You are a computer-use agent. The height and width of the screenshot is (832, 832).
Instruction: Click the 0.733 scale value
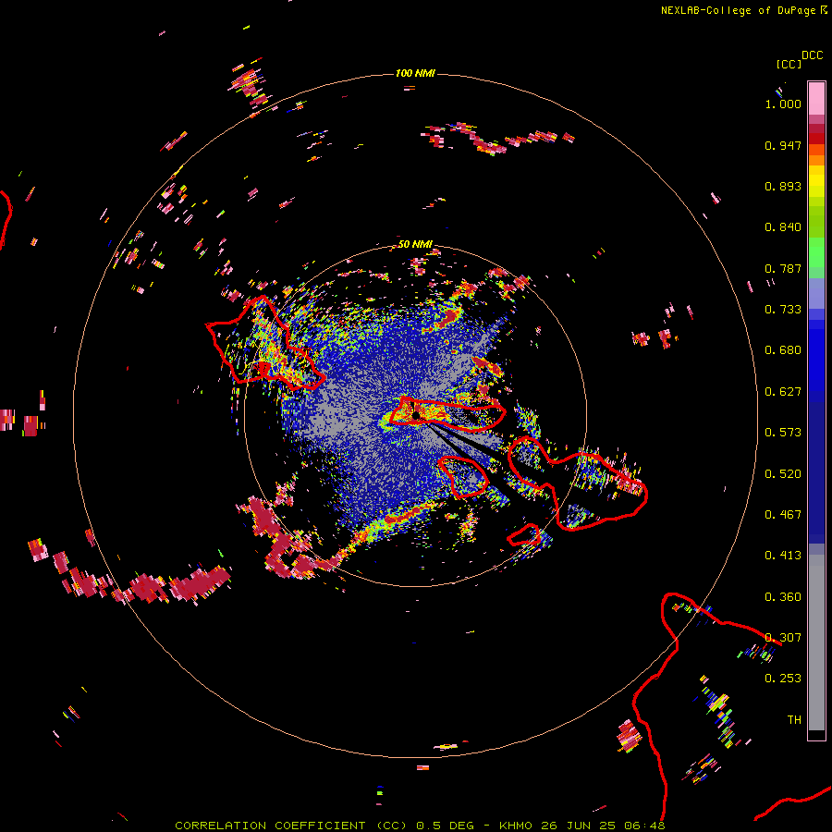click(783, 310)
